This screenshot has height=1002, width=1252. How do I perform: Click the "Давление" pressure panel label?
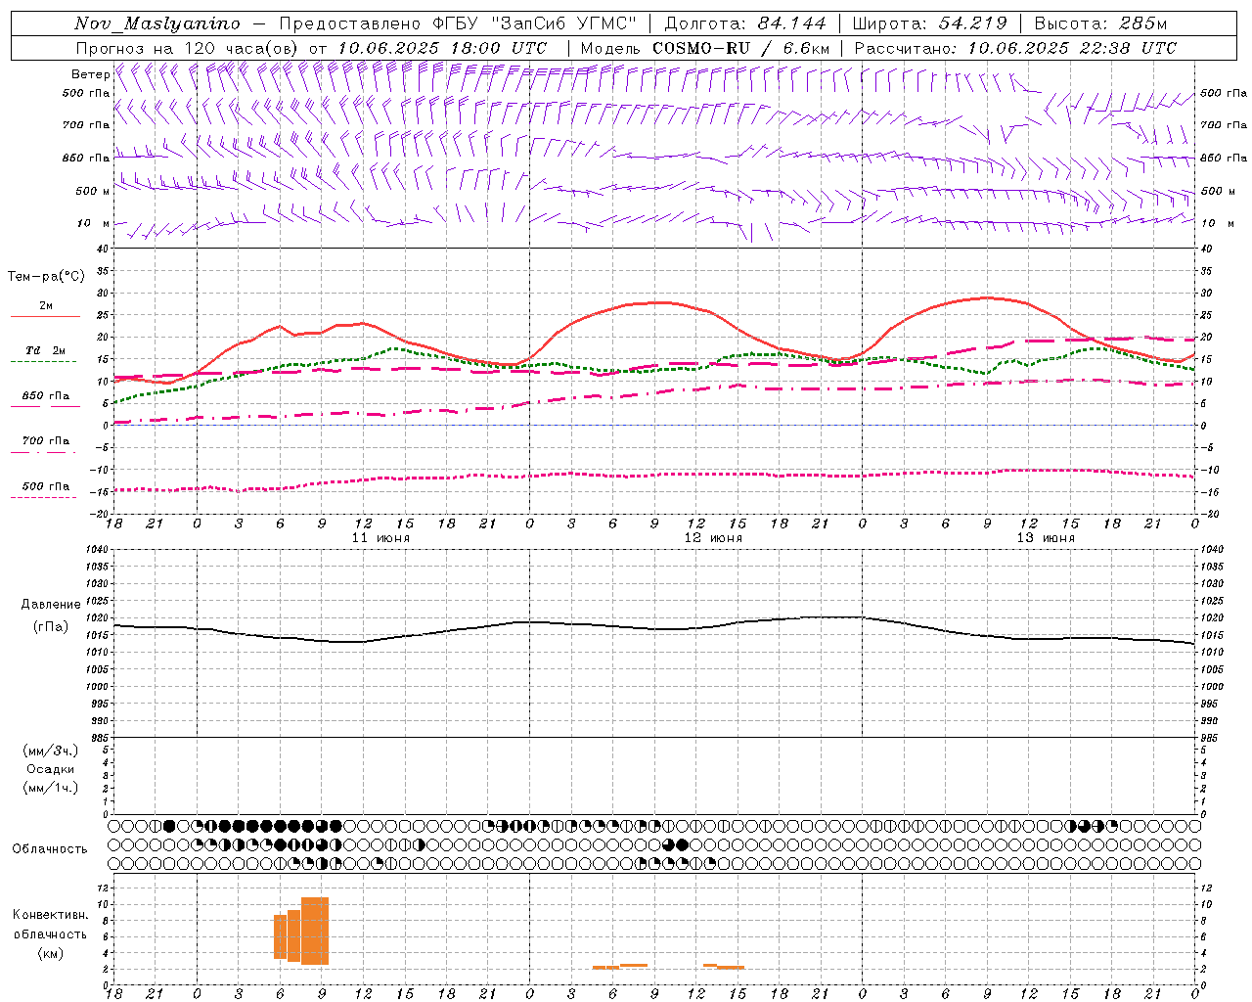coord(51,605)
